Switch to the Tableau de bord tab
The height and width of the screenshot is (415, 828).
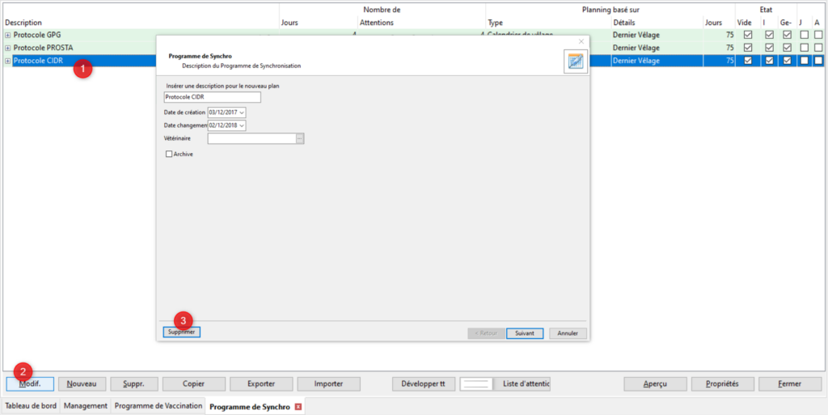tap(31, 406)
